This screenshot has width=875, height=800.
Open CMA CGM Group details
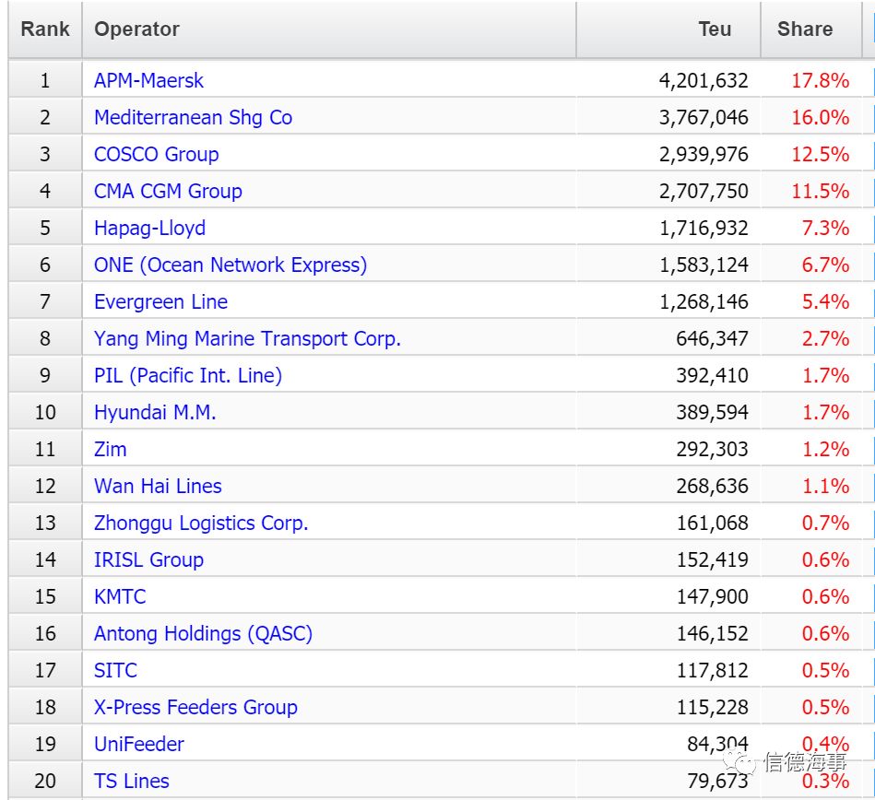click(x=168, y=191)
